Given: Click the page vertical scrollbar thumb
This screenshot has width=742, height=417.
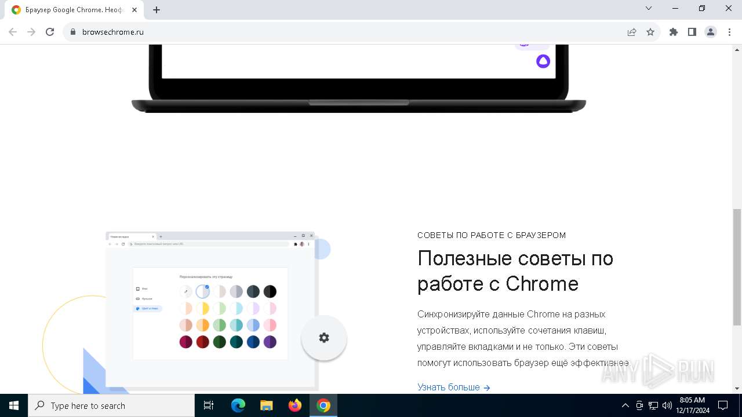Looking at the screenshot, I should pyautogui.click(x=737, y=267).
